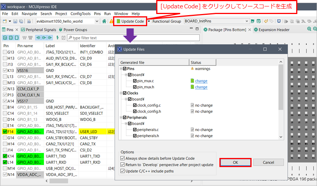Image resolution: width=317 pixels, height=186 pixels.
Task: Click the warnings icon in Pins row
Action: pyautogui.click(x=192, y=69)
